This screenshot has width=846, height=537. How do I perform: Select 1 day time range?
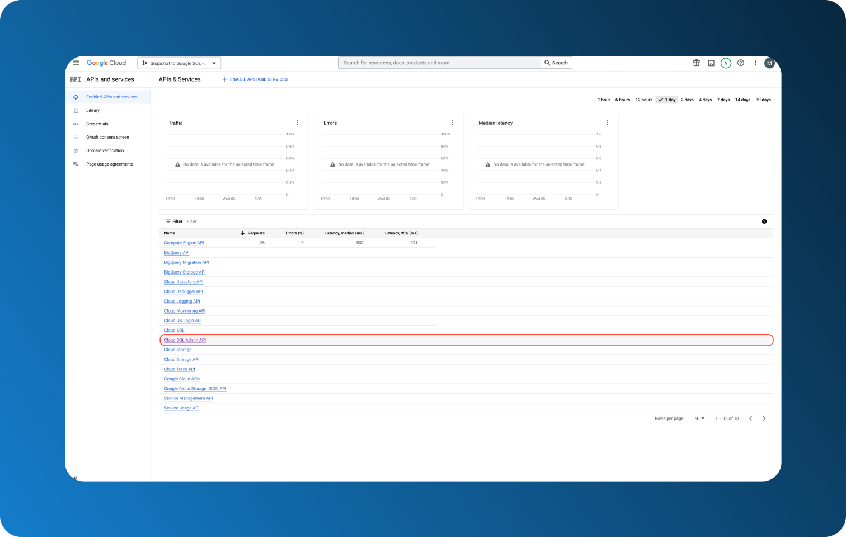(667, 100)
